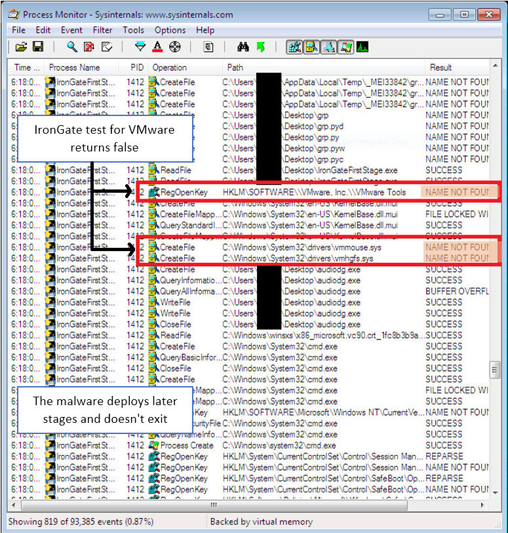Image resolution: width=508 pixels, height=533 pixels.
Task: Click the green Jump To Object arrow icon
Action: 261,47
